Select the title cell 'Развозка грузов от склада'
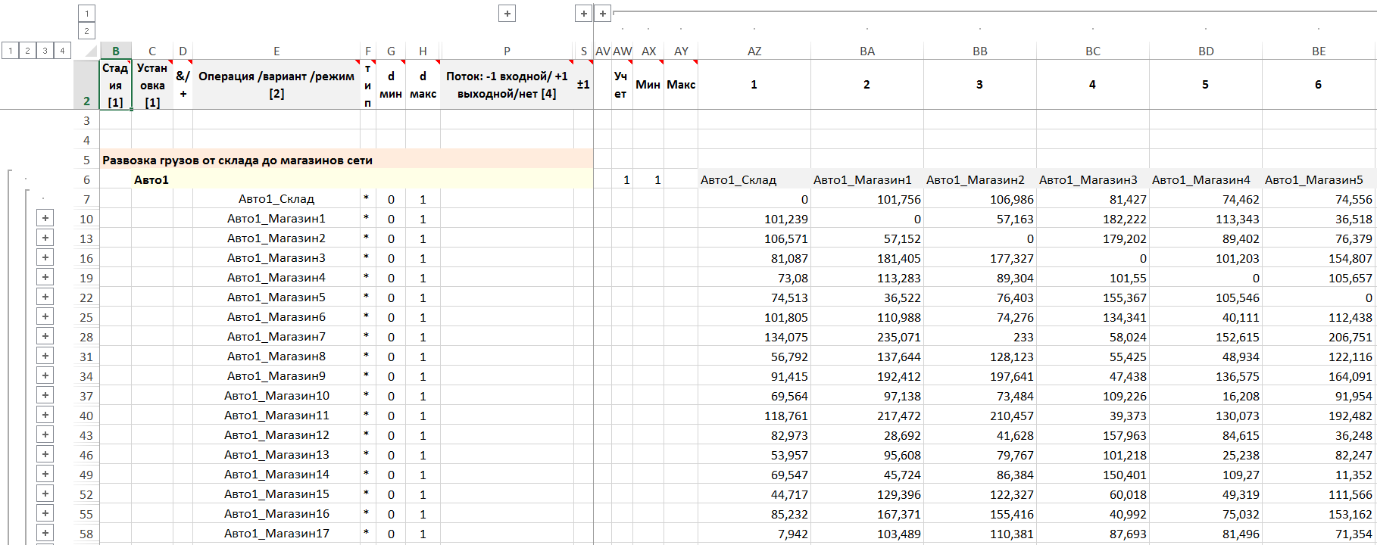 point(237,160)
